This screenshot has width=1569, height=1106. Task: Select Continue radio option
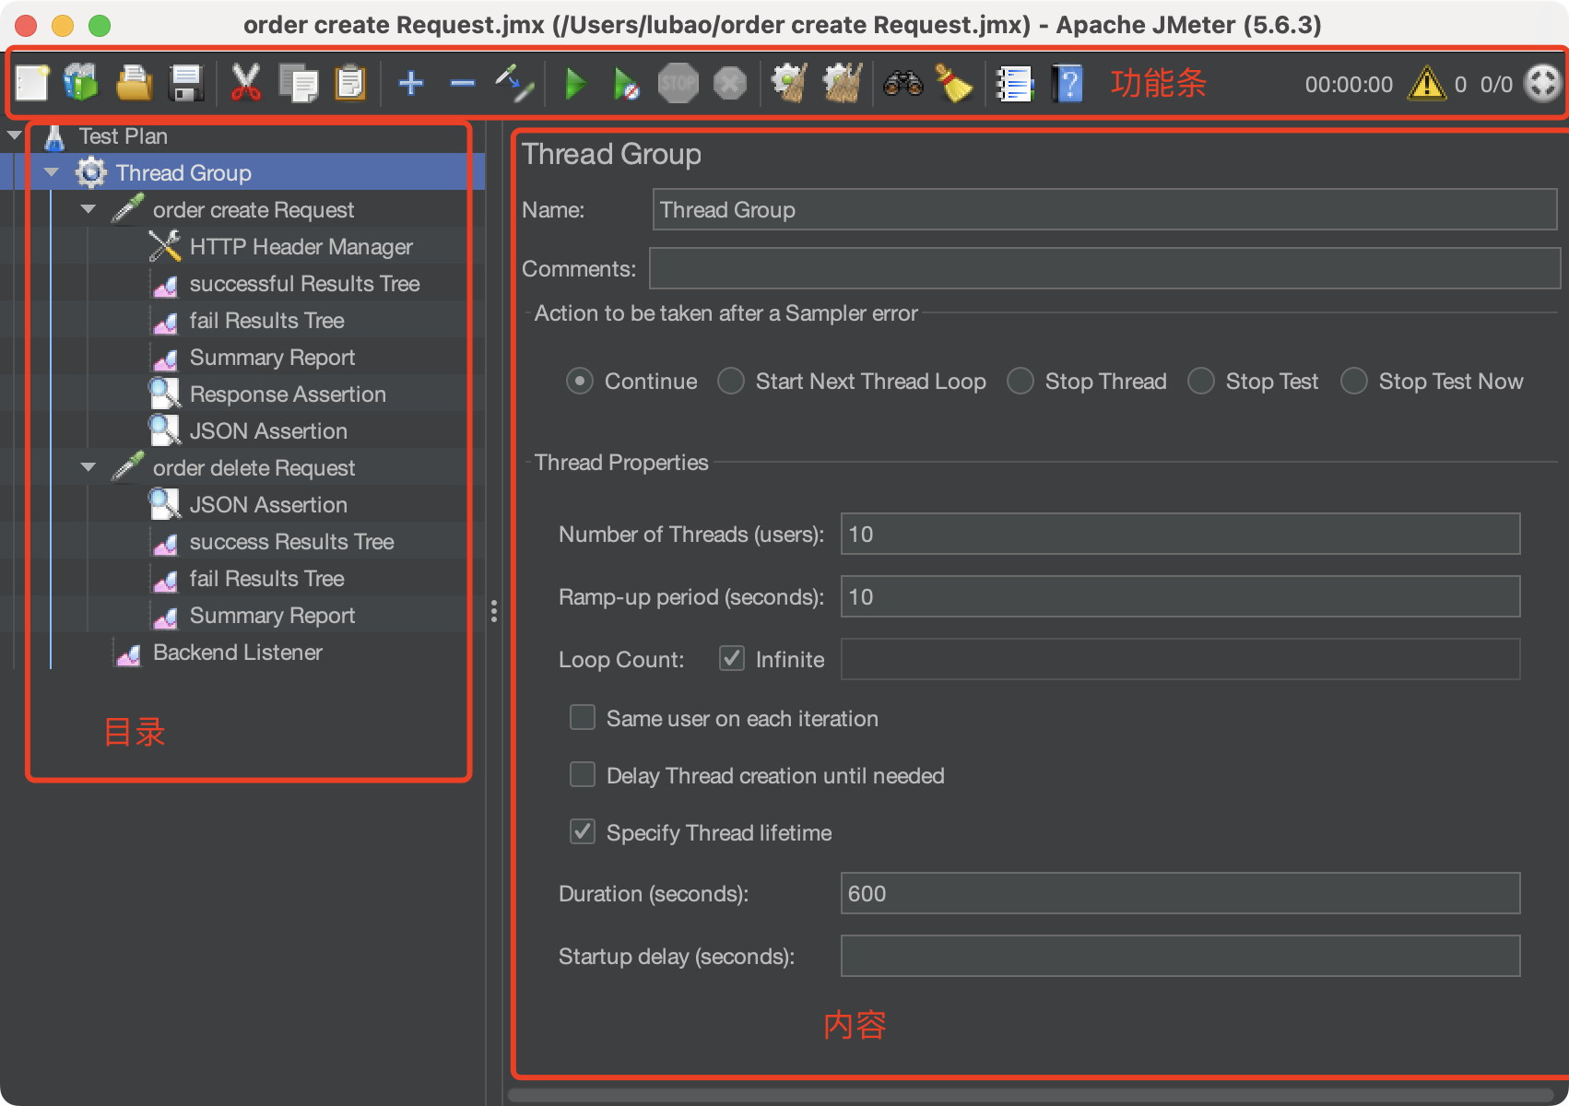pos(580,382)
